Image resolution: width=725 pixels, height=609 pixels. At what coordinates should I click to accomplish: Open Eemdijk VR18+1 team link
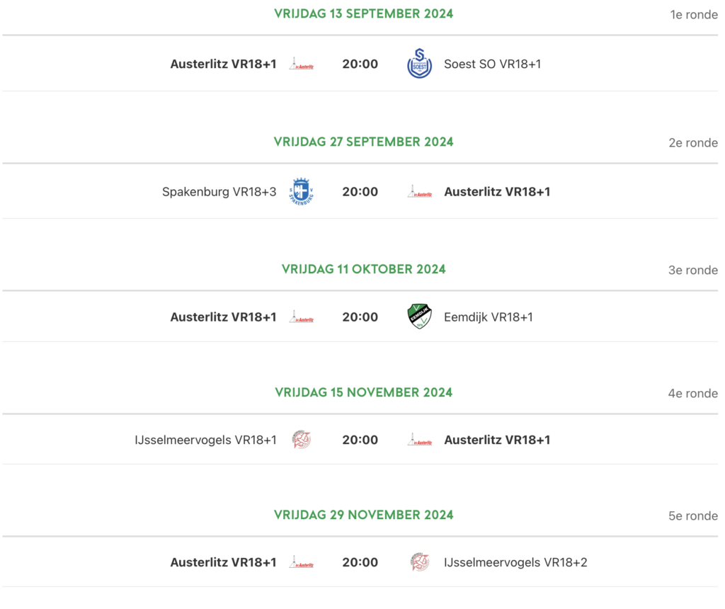tap(488, 317)
